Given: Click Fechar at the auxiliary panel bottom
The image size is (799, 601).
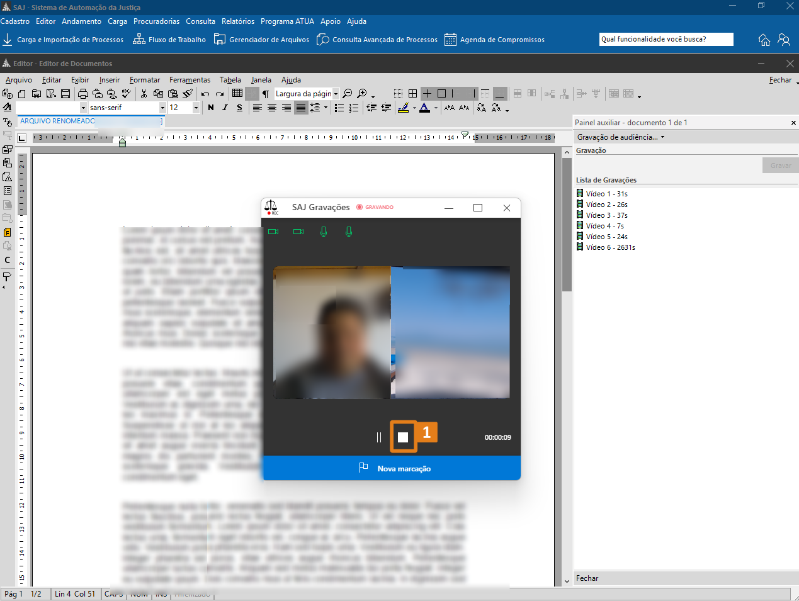Looking at the screenshot, I should tap(587, 578).
